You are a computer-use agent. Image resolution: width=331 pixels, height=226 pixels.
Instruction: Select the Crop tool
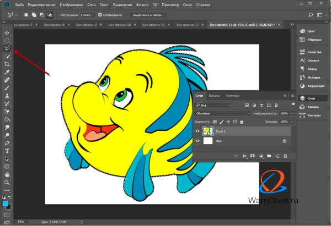[x=7, y=64]
